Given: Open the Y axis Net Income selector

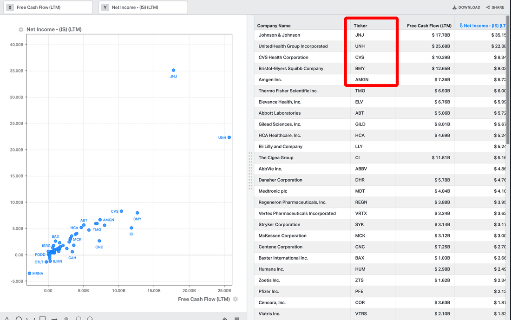Looking at the screenshot, I should pos(143,7).
